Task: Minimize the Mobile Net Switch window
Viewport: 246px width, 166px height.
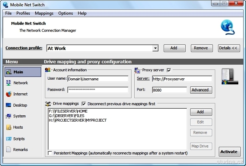Action: click(216, 3)
